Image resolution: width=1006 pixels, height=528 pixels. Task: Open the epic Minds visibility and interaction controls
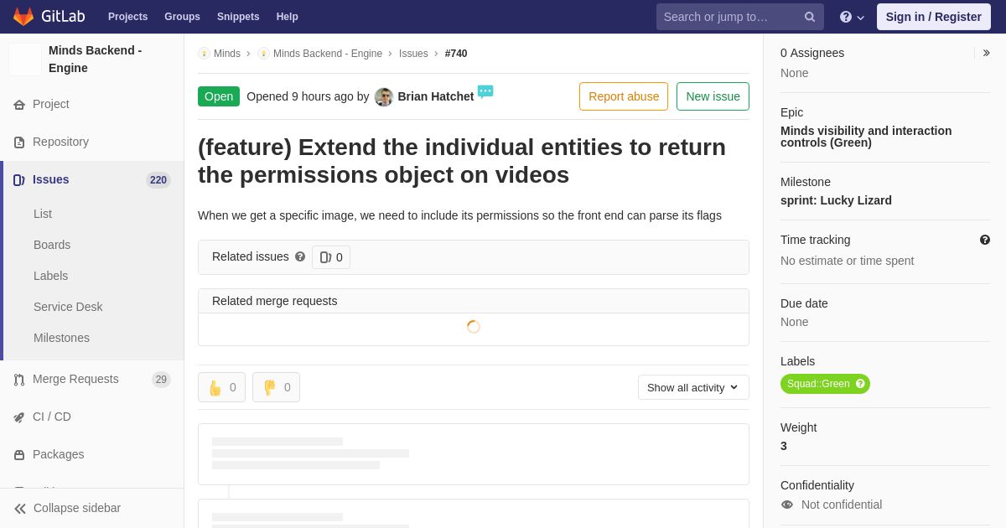pos(866,137)
